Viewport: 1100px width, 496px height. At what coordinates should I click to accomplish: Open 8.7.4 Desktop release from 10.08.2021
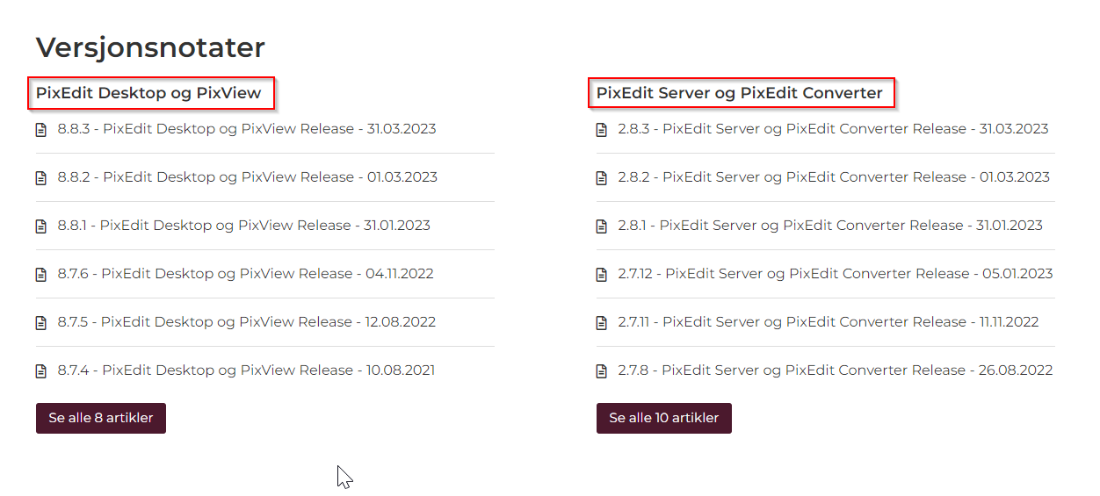pyautogui.click(x=246, y=370)
